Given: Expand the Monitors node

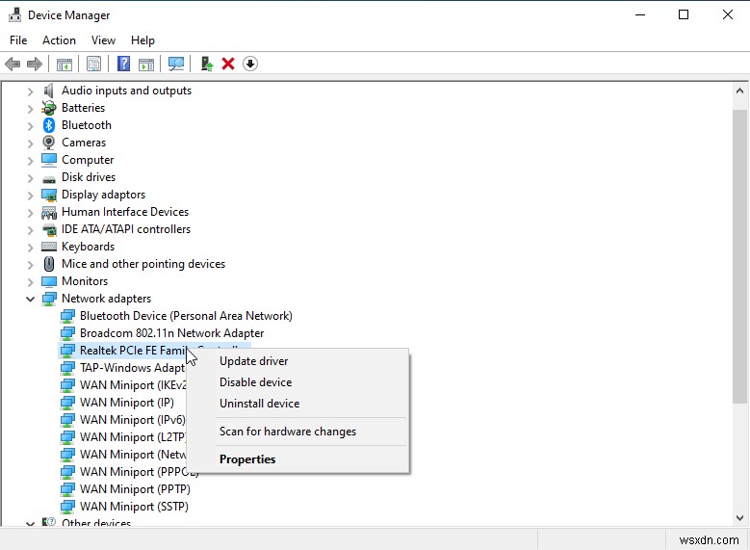Looking at the screenshot, I should point(30,282).
